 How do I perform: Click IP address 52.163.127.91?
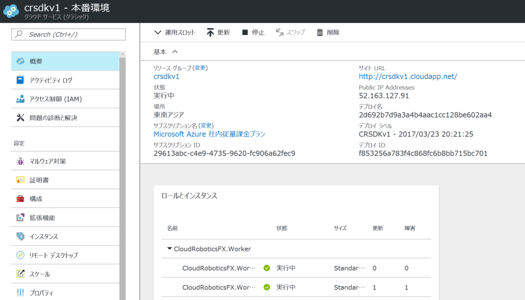(x=383, y=96)
